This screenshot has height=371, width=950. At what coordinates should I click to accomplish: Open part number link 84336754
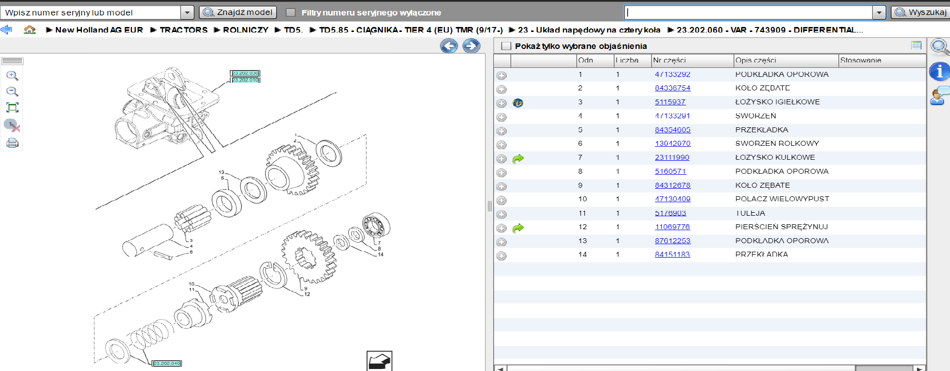click(x=672, y=88)
